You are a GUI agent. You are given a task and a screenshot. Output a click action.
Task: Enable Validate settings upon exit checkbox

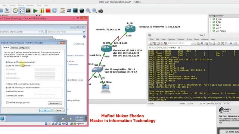[7, 103]
